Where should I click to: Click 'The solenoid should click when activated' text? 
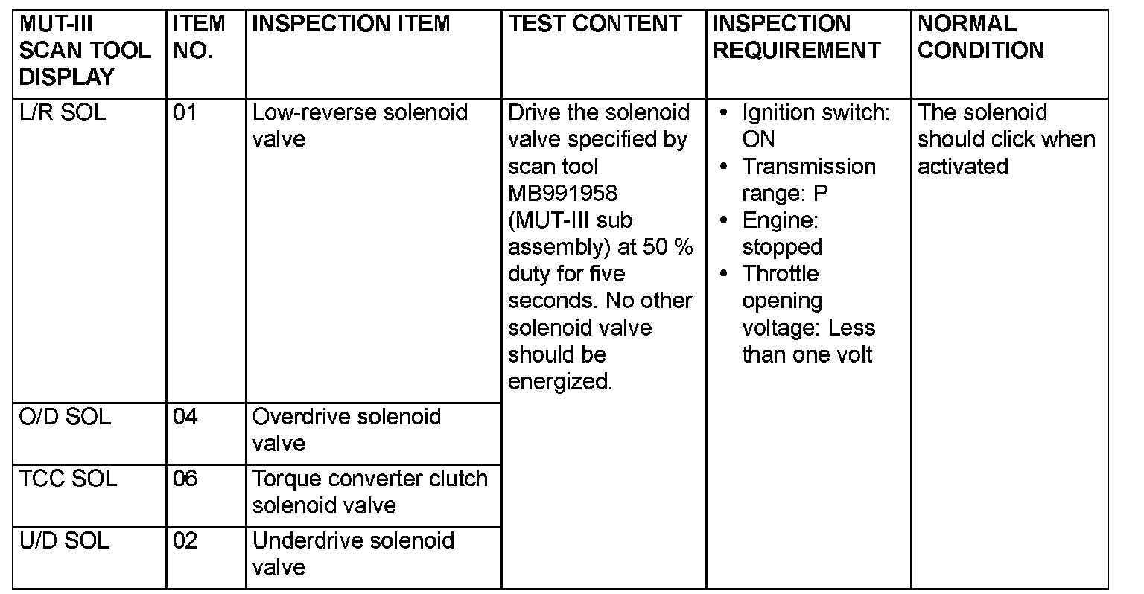1005,139
